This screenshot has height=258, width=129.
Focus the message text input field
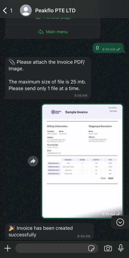pyautogui.click(x=57, y=248)
